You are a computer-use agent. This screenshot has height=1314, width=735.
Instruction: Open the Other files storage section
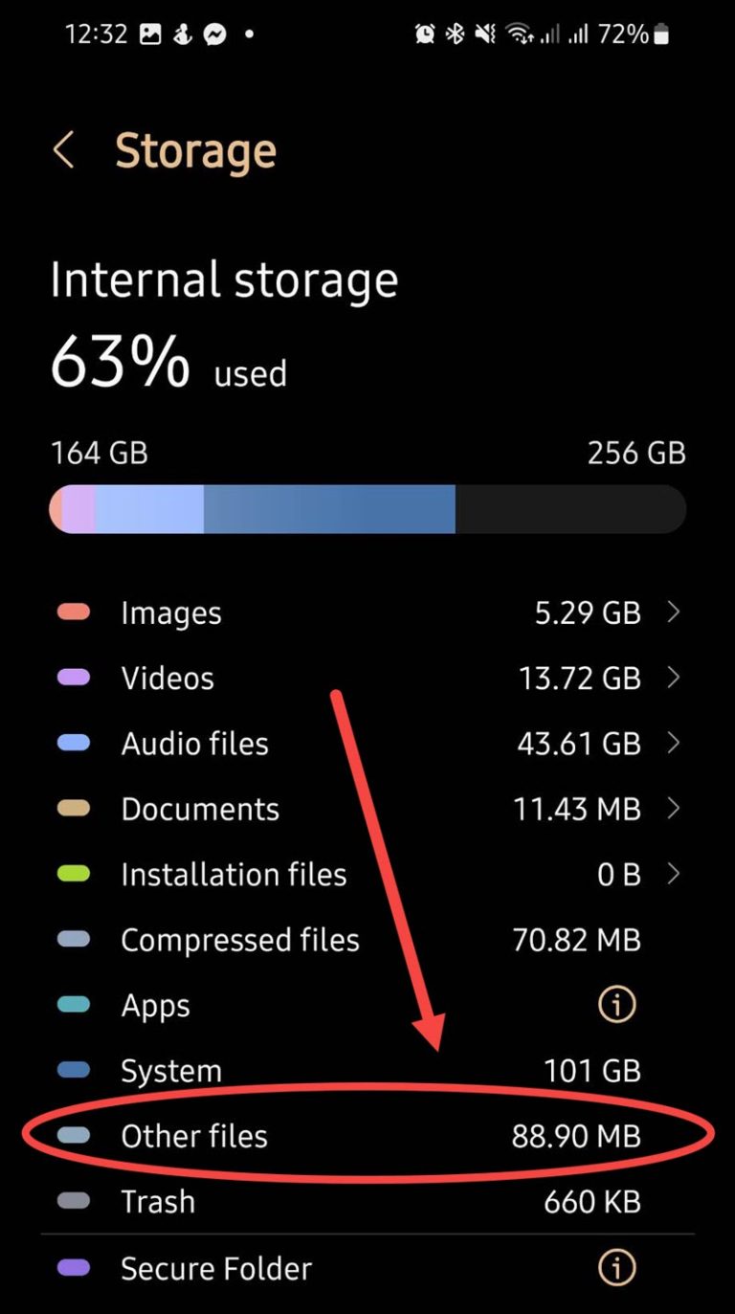(287, 1136)
